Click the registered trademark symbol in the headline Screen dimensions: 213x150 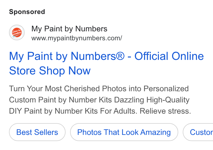tap(120, 56)
